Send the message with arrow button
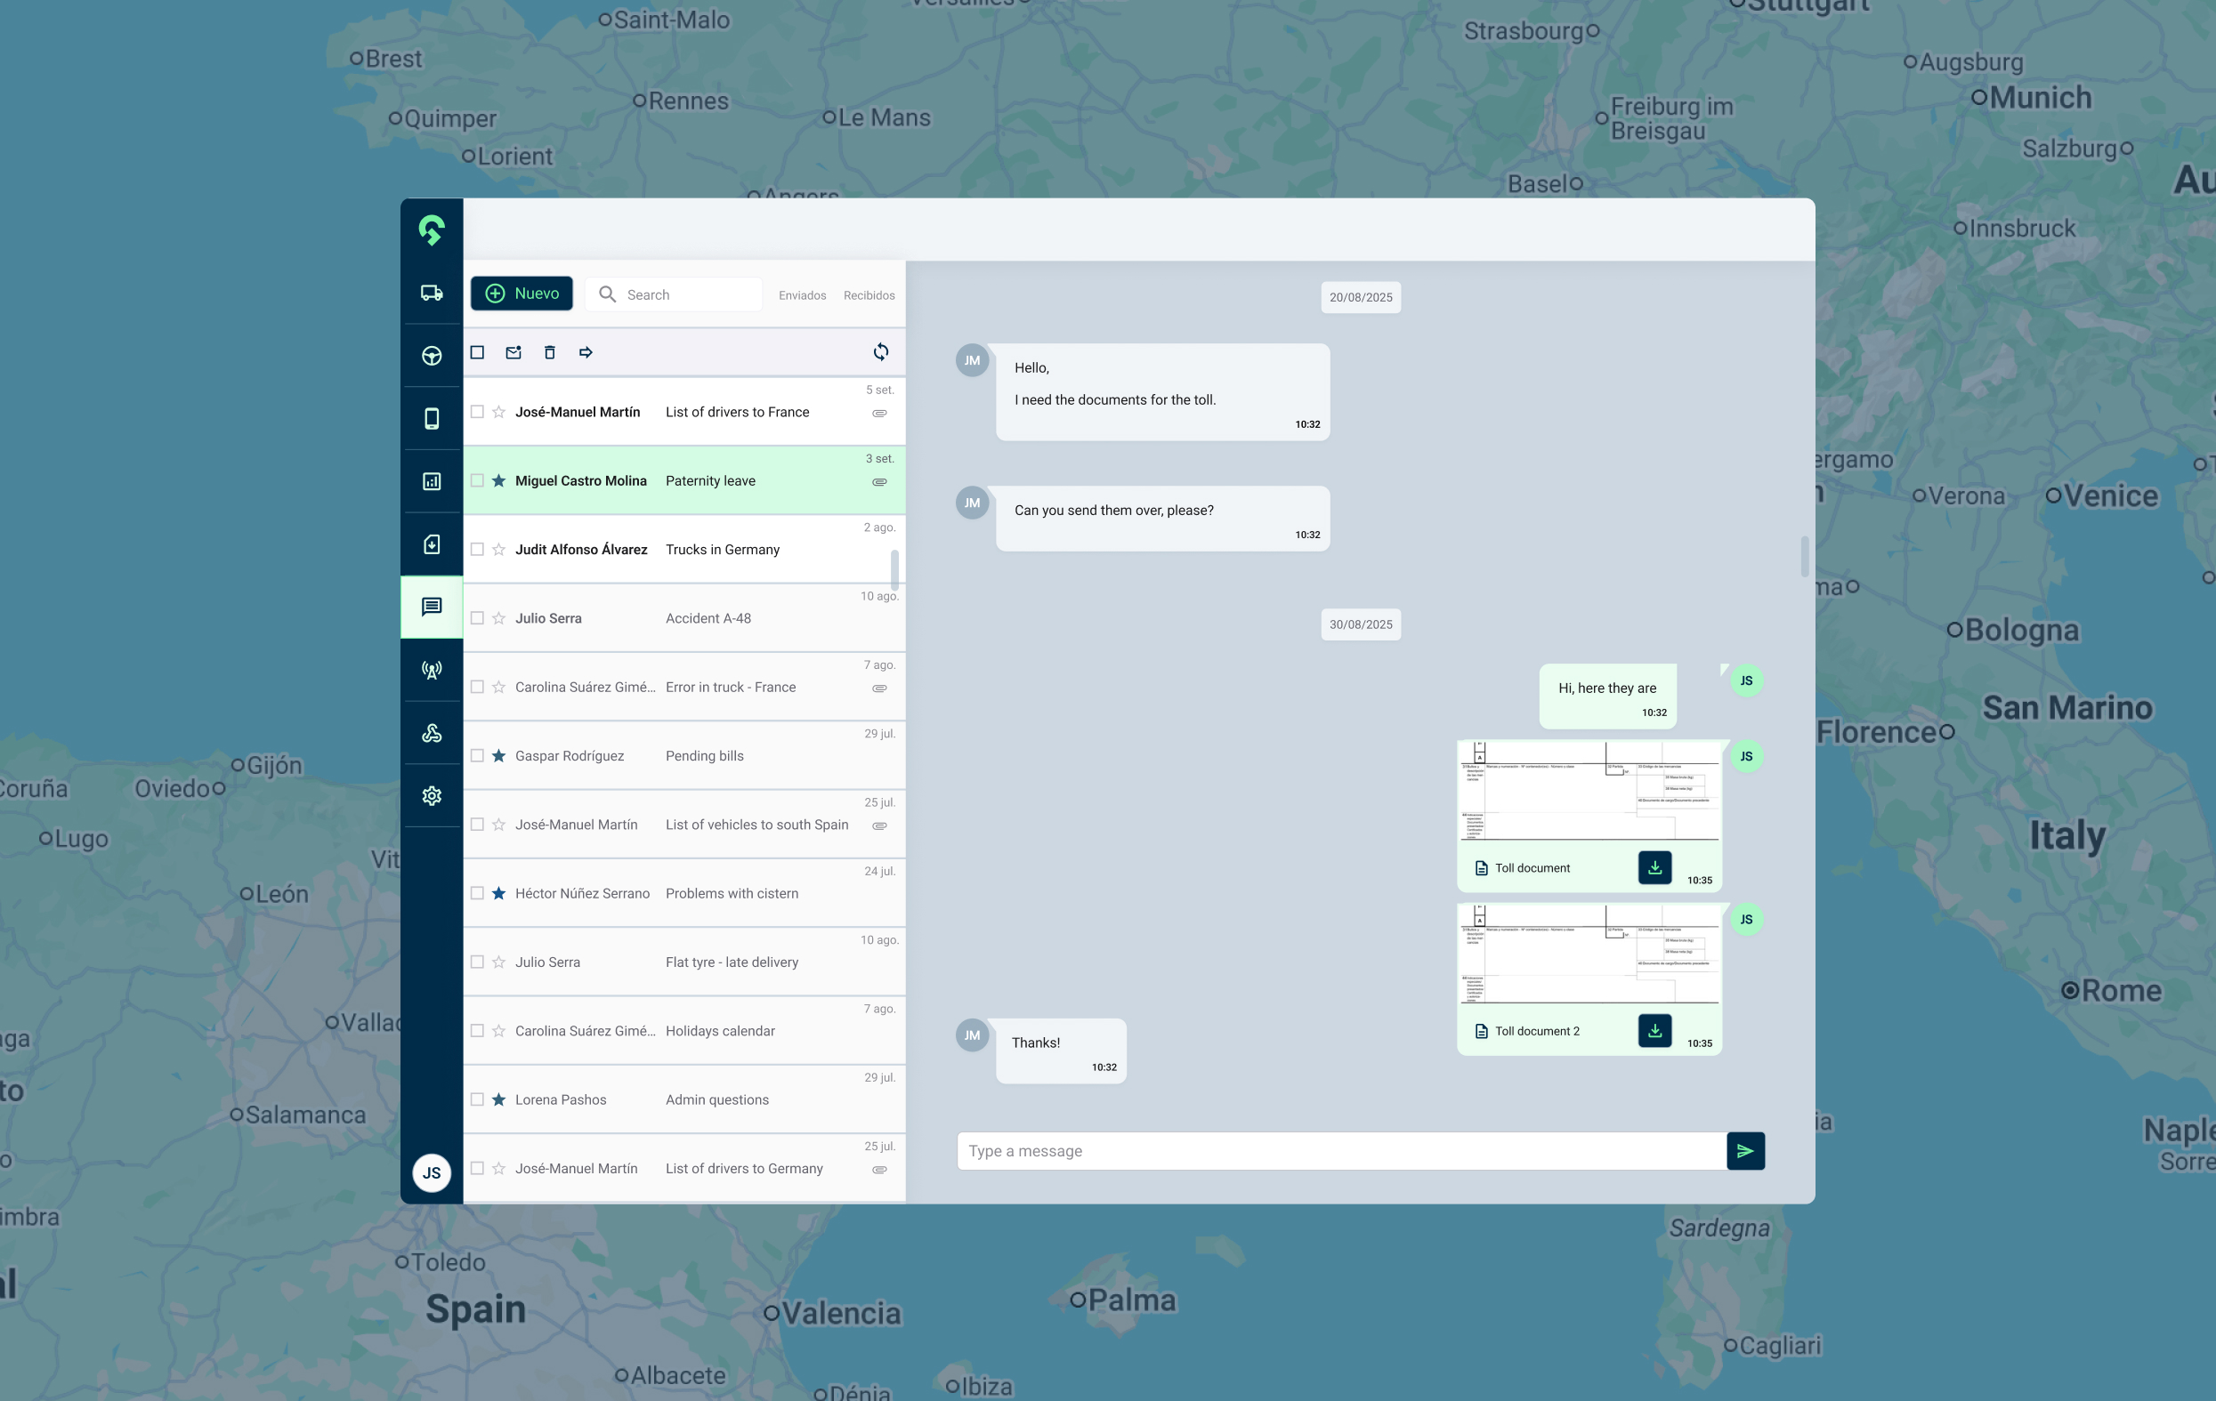Viewport: 2216px width, 1401px height. [x=1745, y=1151]
